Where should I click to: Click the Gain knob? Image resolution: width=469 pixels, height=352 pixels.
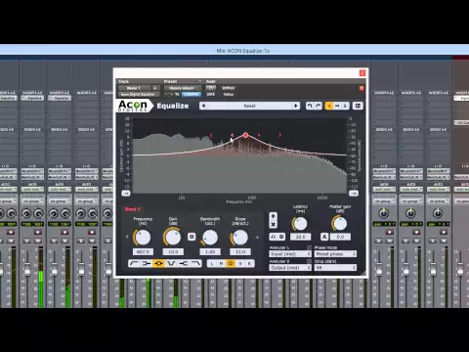click(173, 238)
